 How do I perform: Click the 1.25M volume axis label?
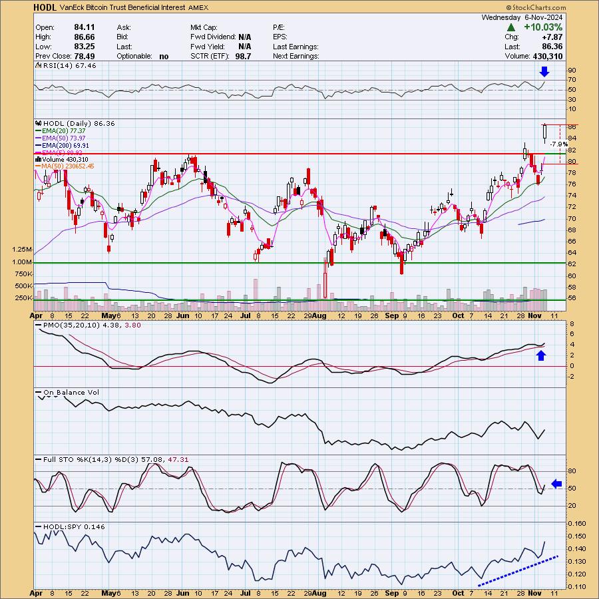coord(22,250)
